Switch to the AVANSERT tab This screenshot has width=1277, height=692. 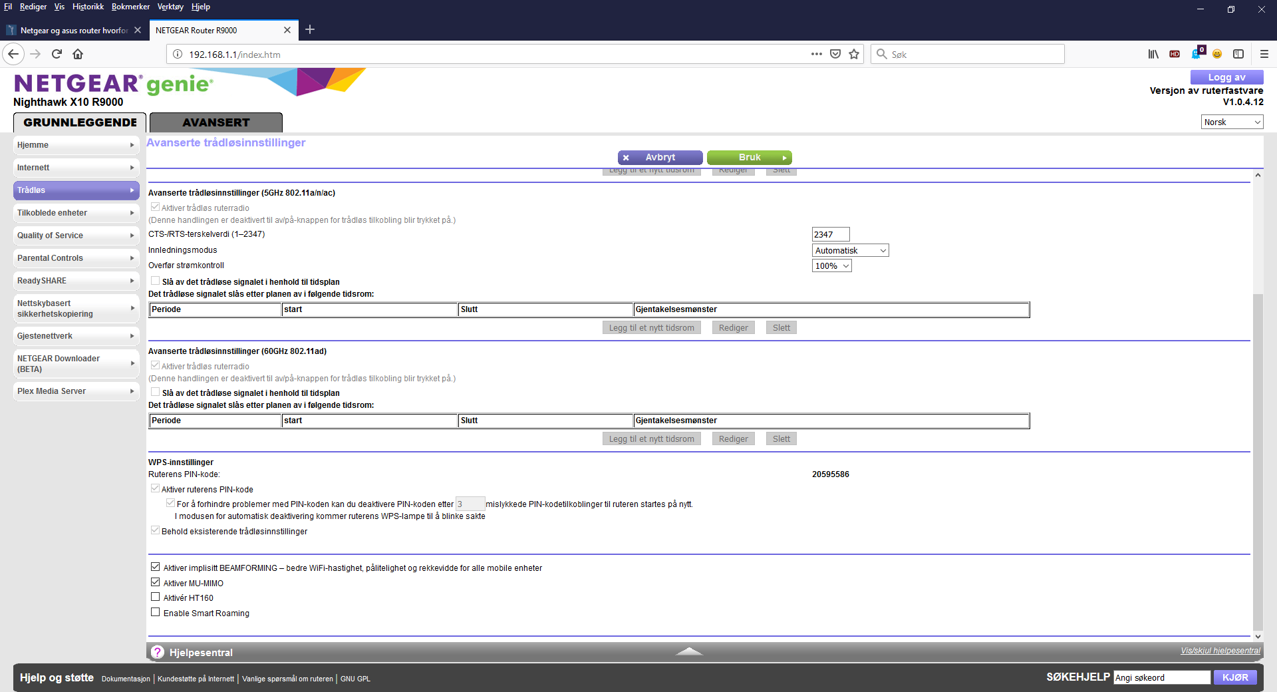216,122
